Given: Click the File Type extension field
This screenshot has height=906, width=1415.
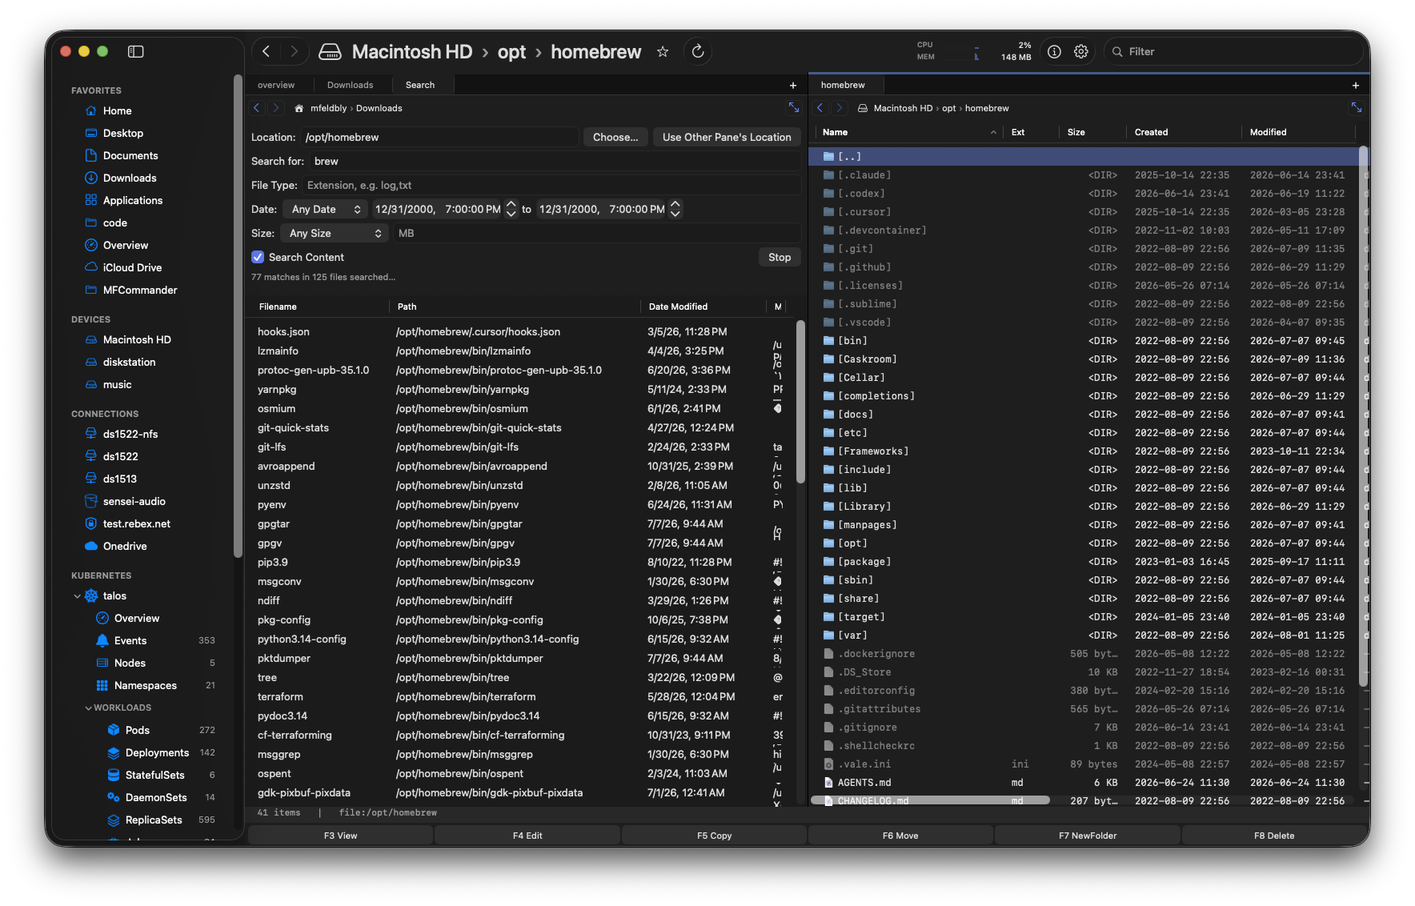Looking at the screenshot, I should [x=551, y=185].
